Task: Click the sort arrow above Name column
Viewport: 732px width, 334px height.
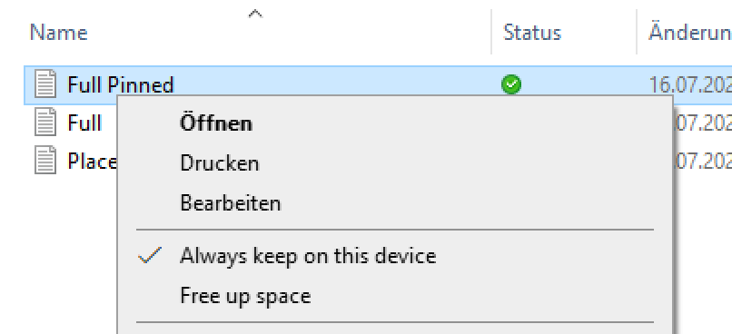Action: coord(255,14)
